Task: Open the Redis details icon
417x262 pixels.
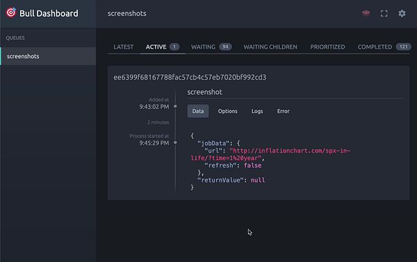Action: 366,13
